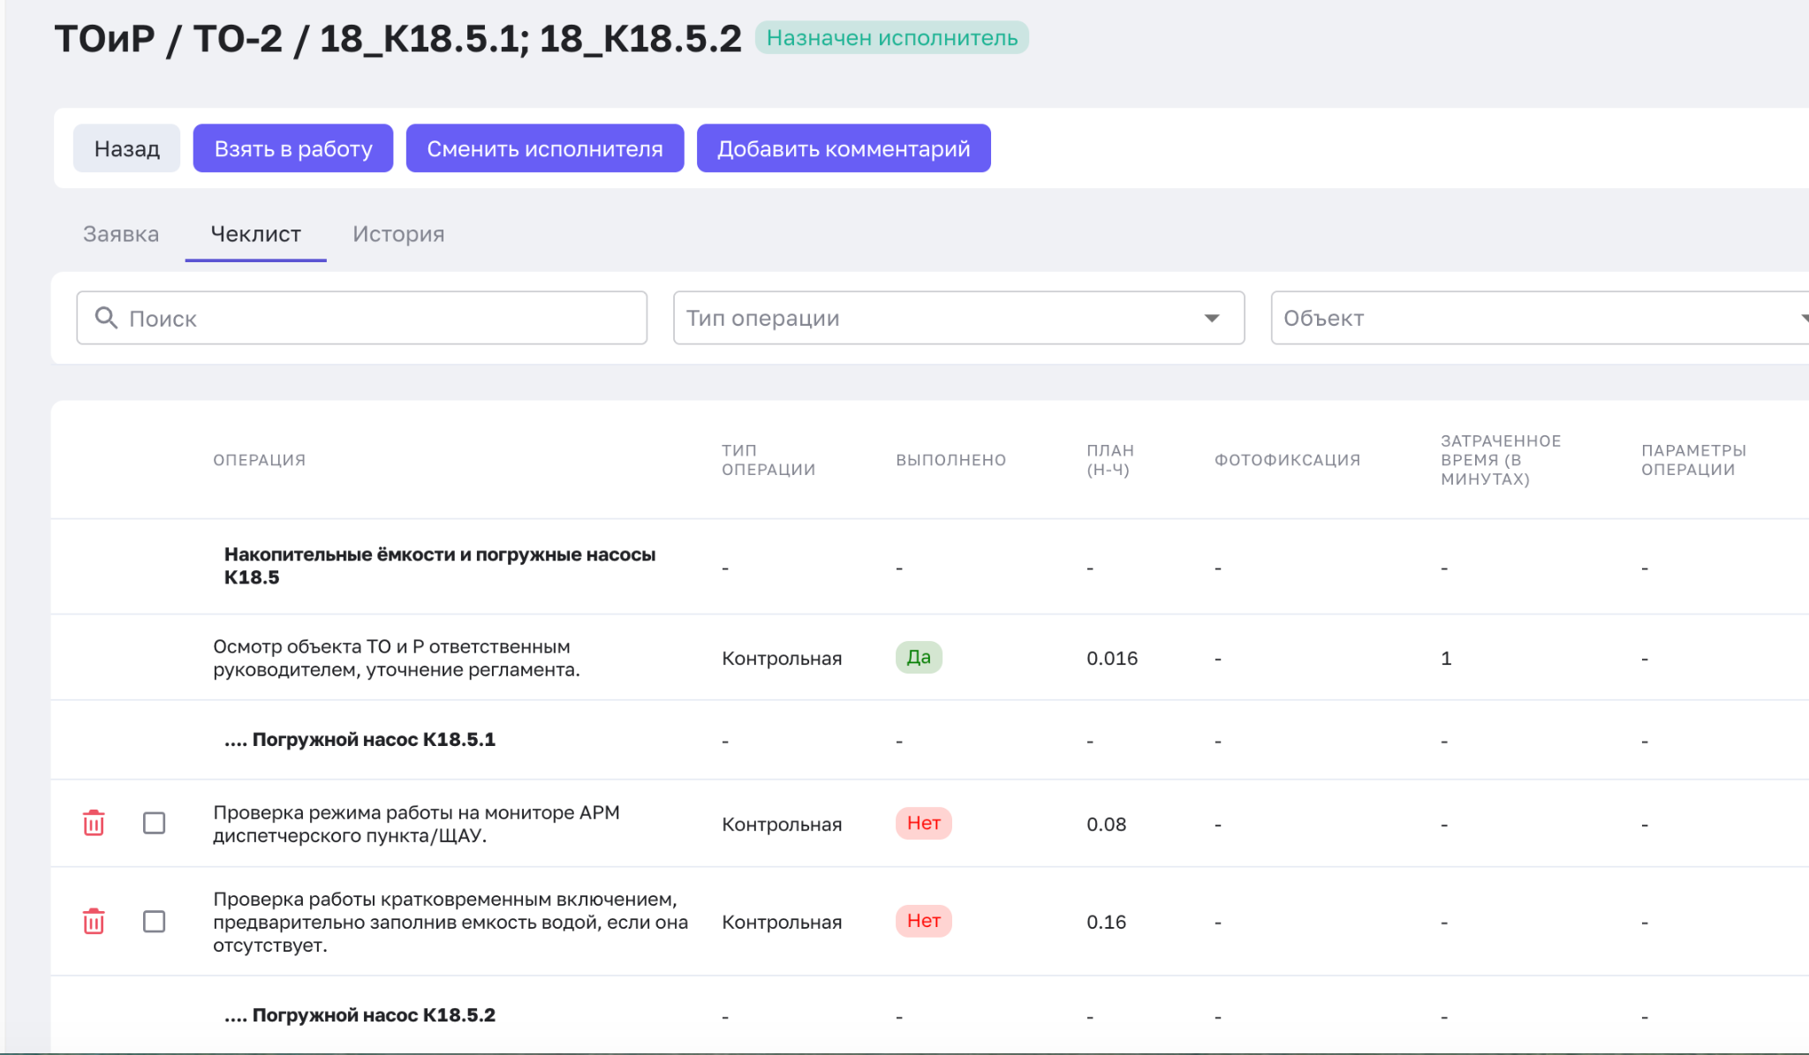Image resolution: width=1809 pixels, height=1055 pixels.
Task: Click 'Проверка работы кратковременным включением' operation text
Action: pos(450,922)
